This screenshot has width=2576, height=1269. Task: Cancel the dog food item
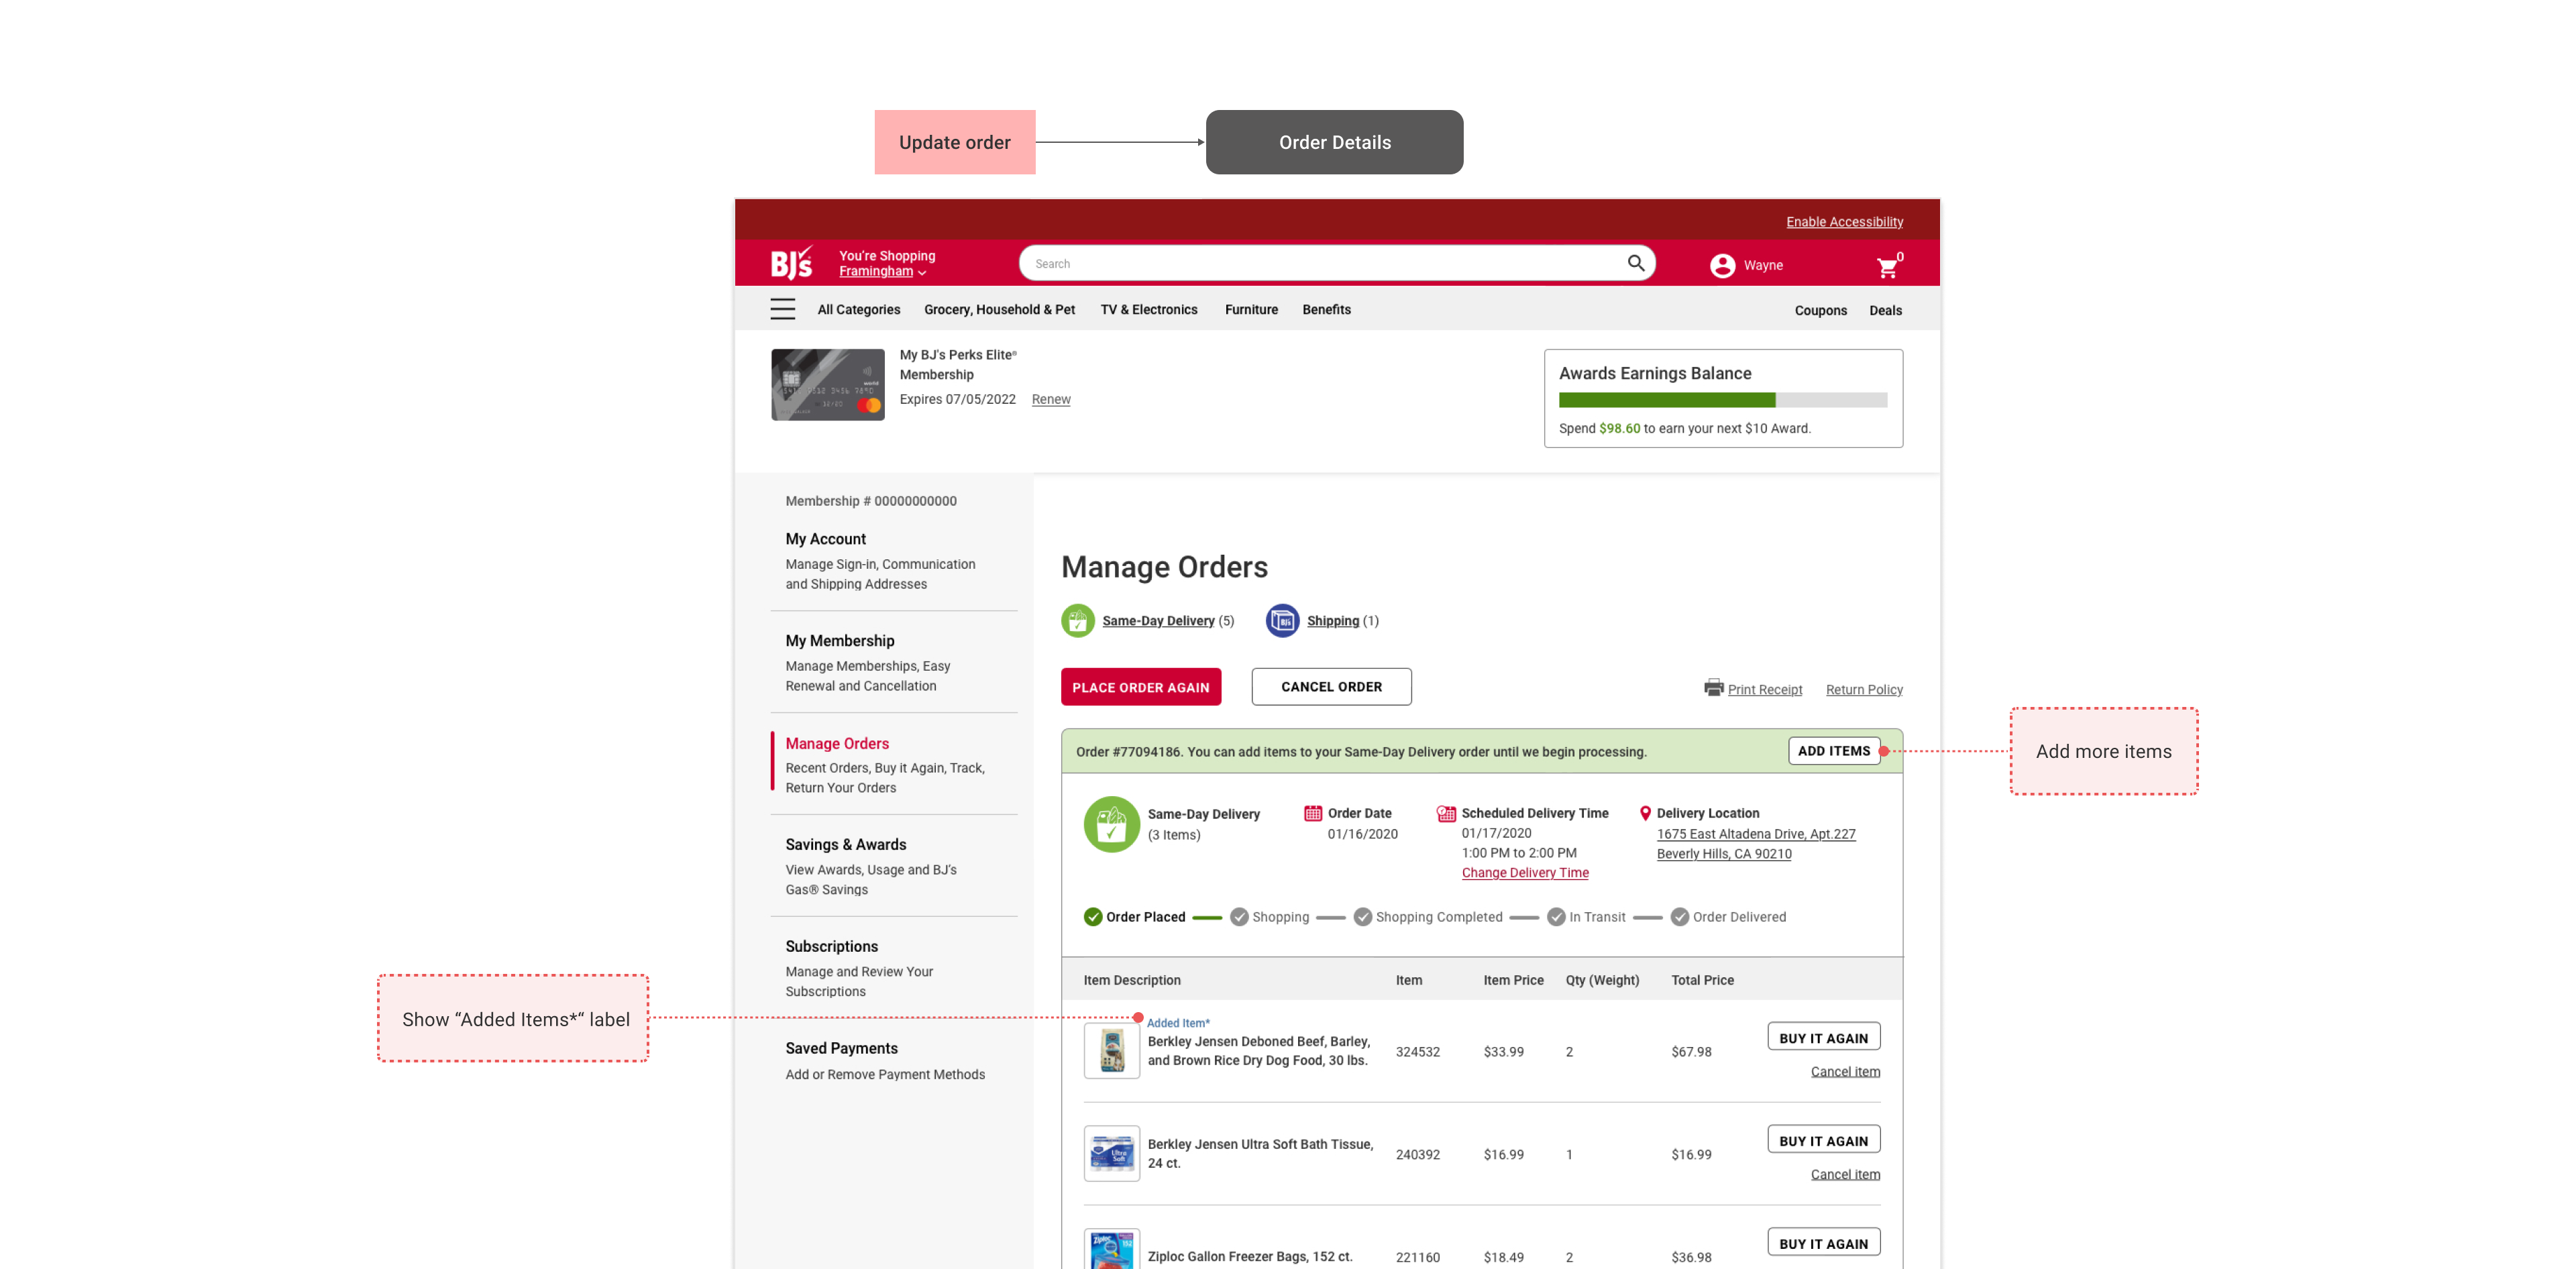click(x=1845, y=1072)
